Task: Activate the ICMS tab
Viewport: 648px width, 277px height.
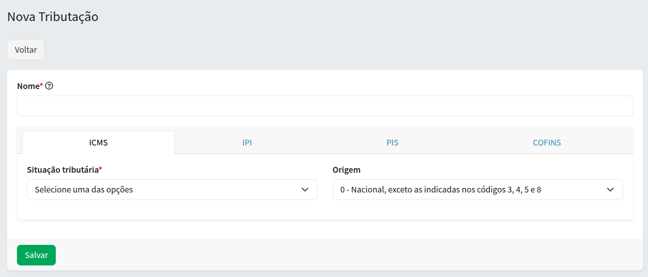Action: (x=98, y=143)
